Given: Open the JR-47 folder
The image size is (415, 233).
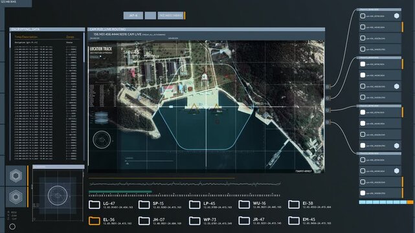Looking at the screenshot, I should (x=244, y=221).
